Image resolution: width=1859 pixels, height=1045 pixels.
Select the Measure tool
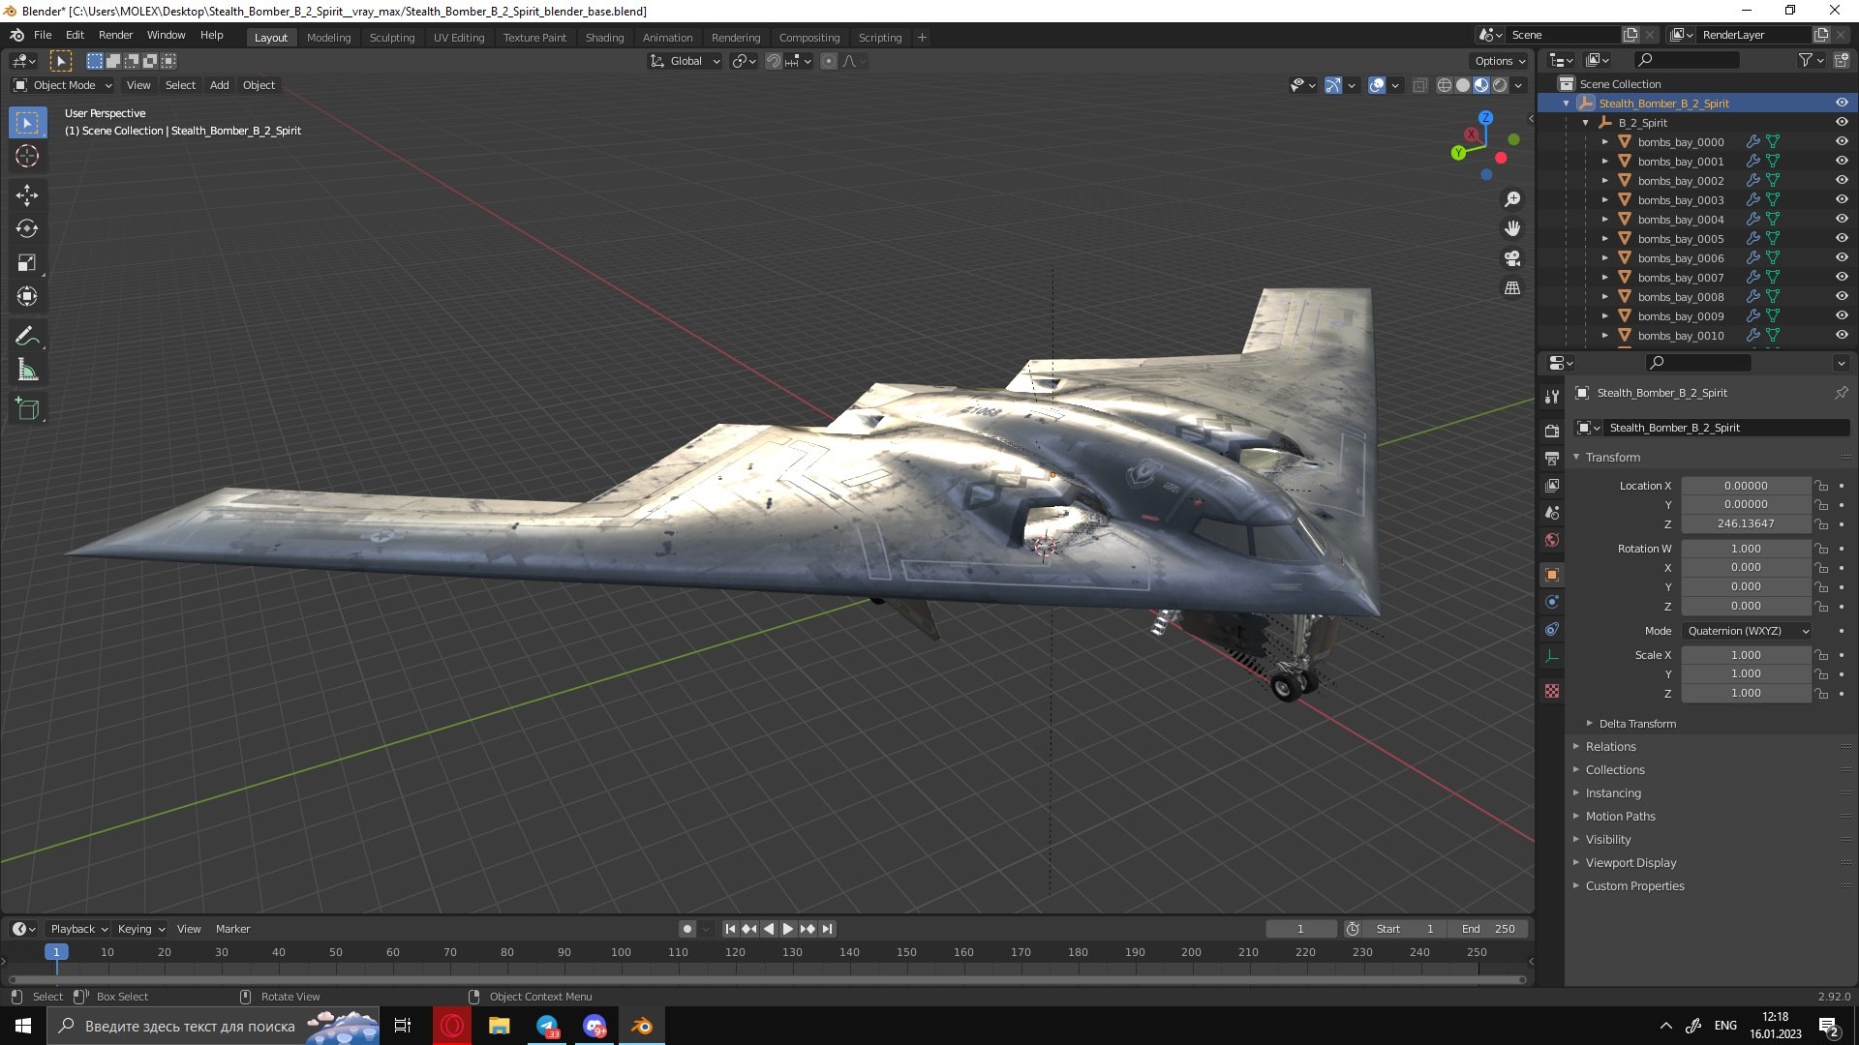click(x=27, y=371)
